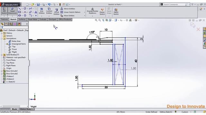Open Linear Sketch Pattern dropdown arrow

(x=84, y=12)
